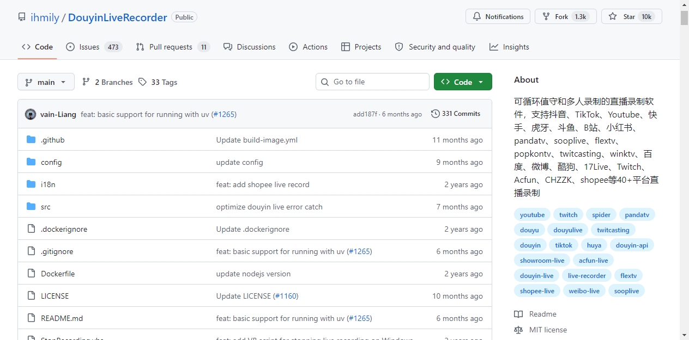
Task: Click the repository book icon beside ihmily
Action: tap(22, 17)
